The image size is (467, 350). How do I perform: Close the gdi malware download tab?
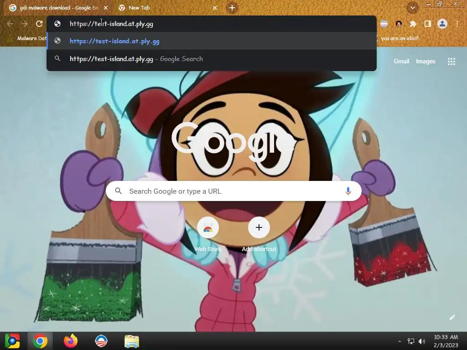(x=106, y=8)
